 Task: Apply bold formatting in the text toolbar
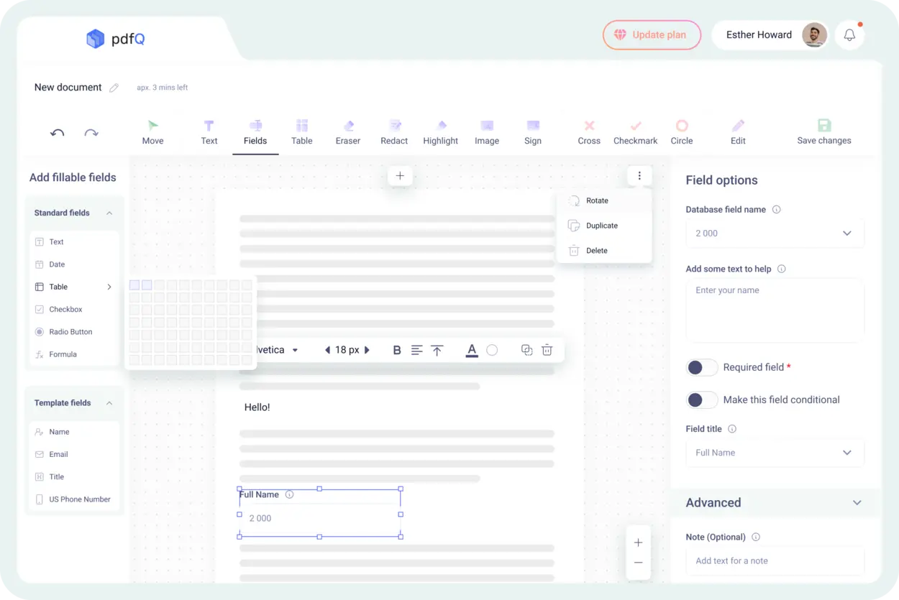coord(397,350)
